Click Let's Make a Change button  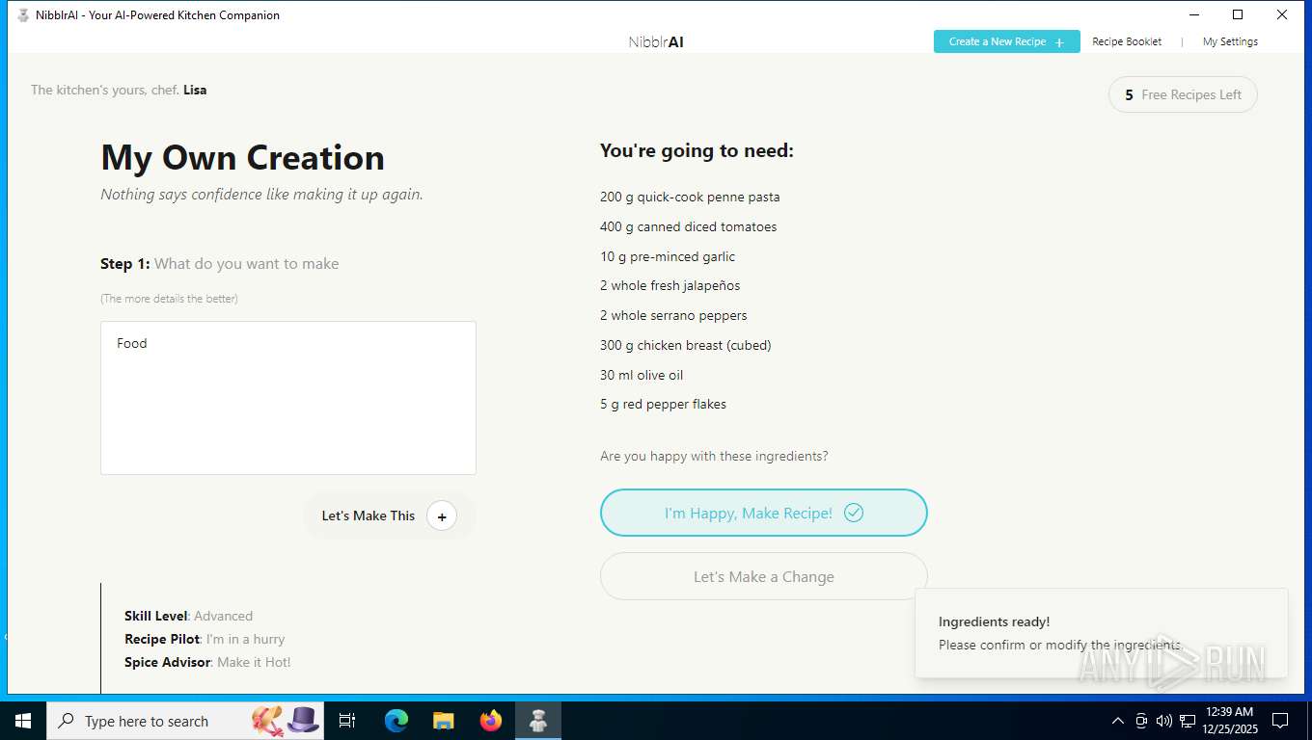click(x=763, y=576)
